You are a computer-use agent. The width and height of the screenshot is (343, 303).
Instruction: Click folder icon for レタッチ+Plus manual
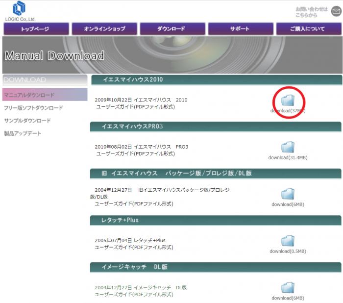pos(288,241)
